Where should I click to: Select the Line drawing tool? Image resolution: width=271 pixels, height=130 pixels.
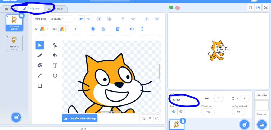pos(40,76)
